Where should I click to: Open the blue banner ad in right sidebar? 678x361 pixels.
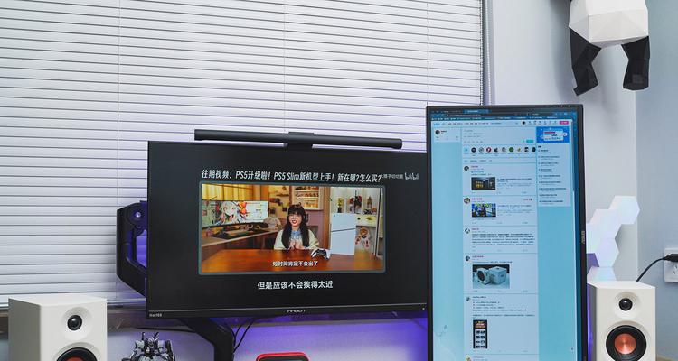point(552,134)
